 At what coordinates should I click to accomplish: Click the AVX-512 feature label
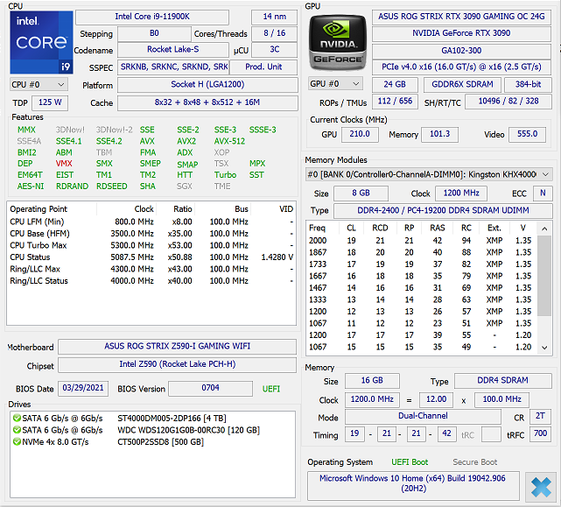point(229,142)
